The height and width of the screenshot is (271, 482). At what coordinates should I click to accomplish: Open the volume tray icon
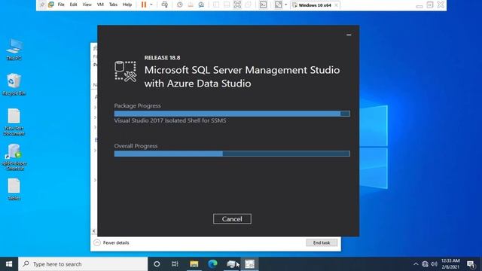(x=434, y=264)
